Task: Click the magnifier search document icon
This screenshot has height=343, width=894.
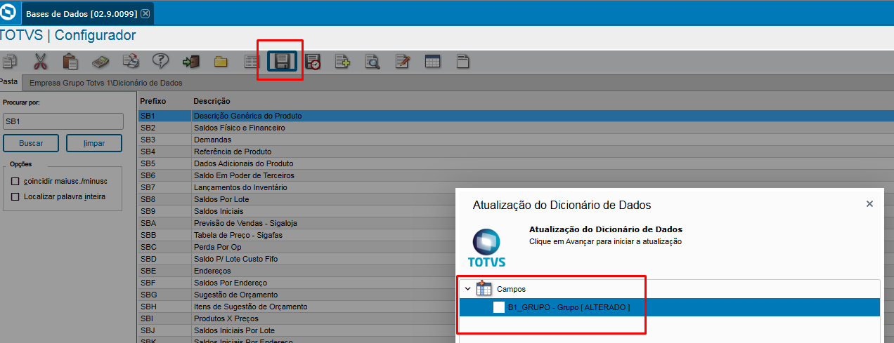Action: coord(372,62)
